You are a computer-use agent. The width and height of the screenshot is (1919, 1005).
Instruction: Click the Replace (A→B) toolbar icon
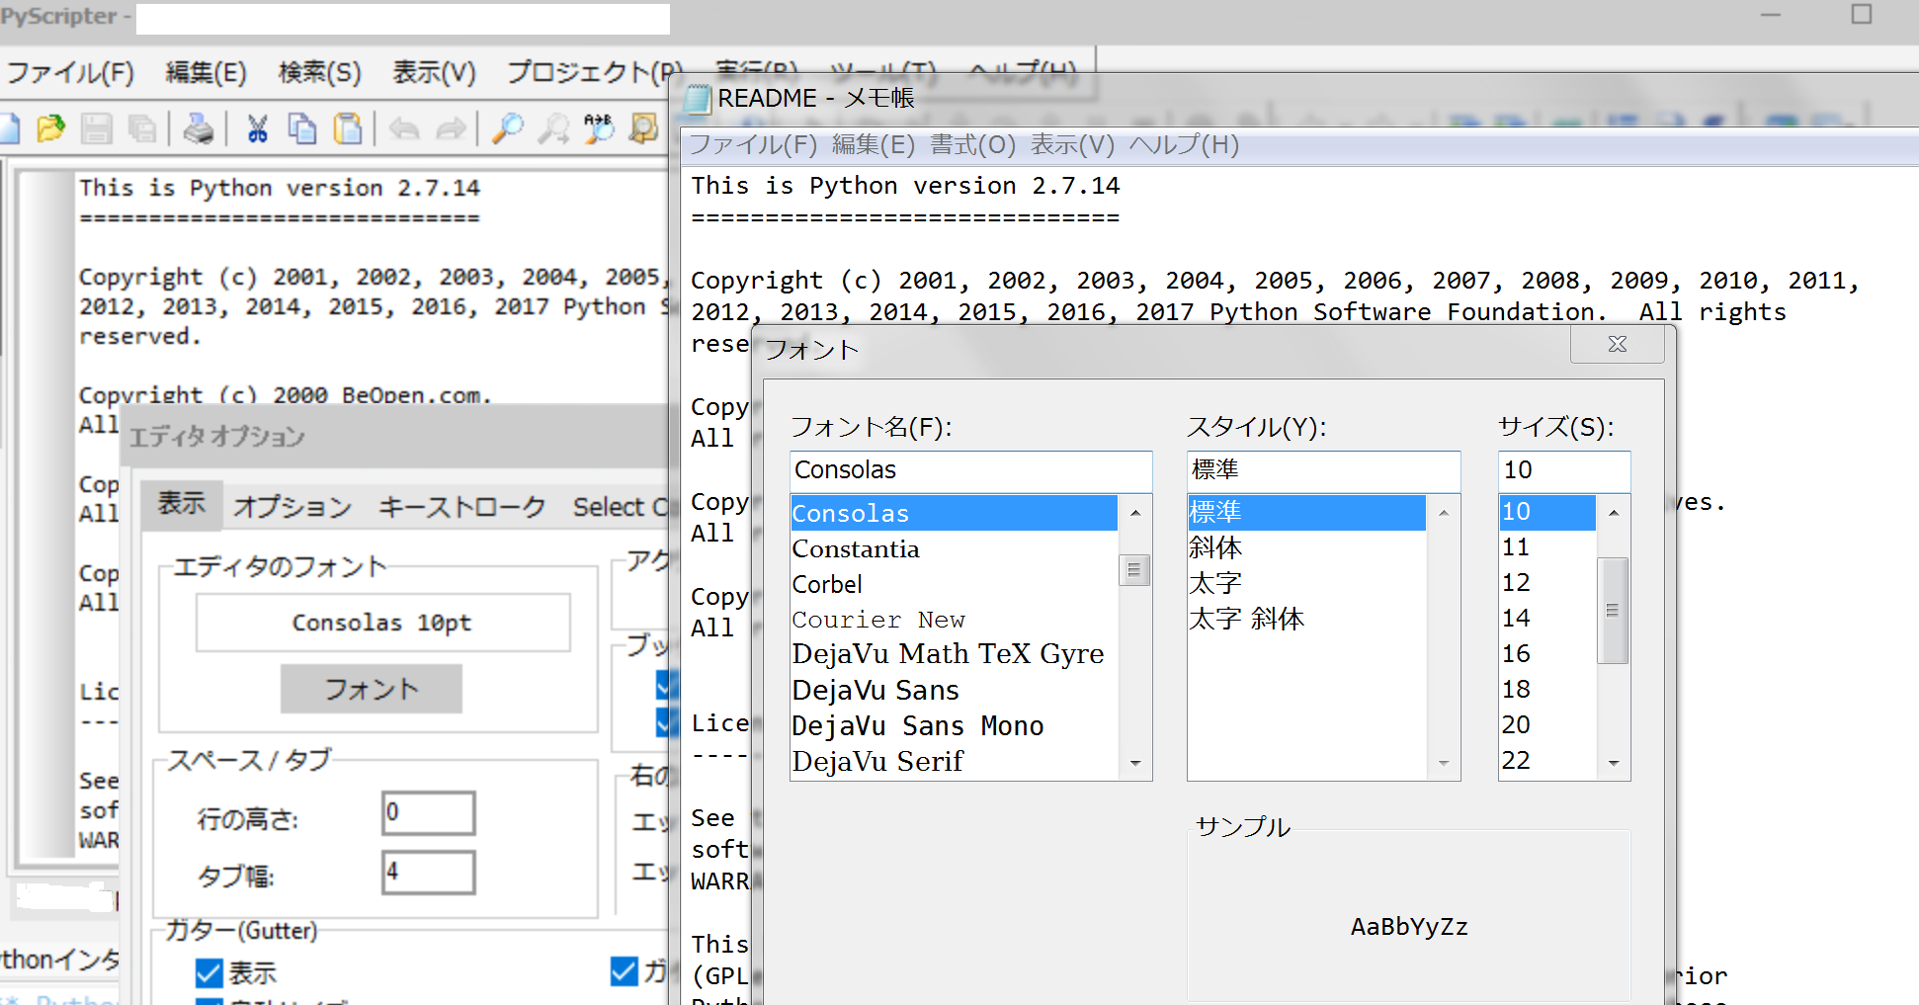point(598,128)
